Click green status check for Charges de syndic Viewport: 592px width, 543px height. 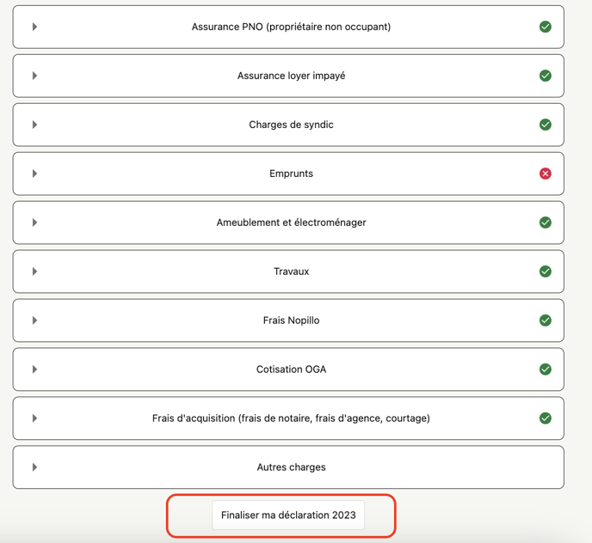coord(545,125)
